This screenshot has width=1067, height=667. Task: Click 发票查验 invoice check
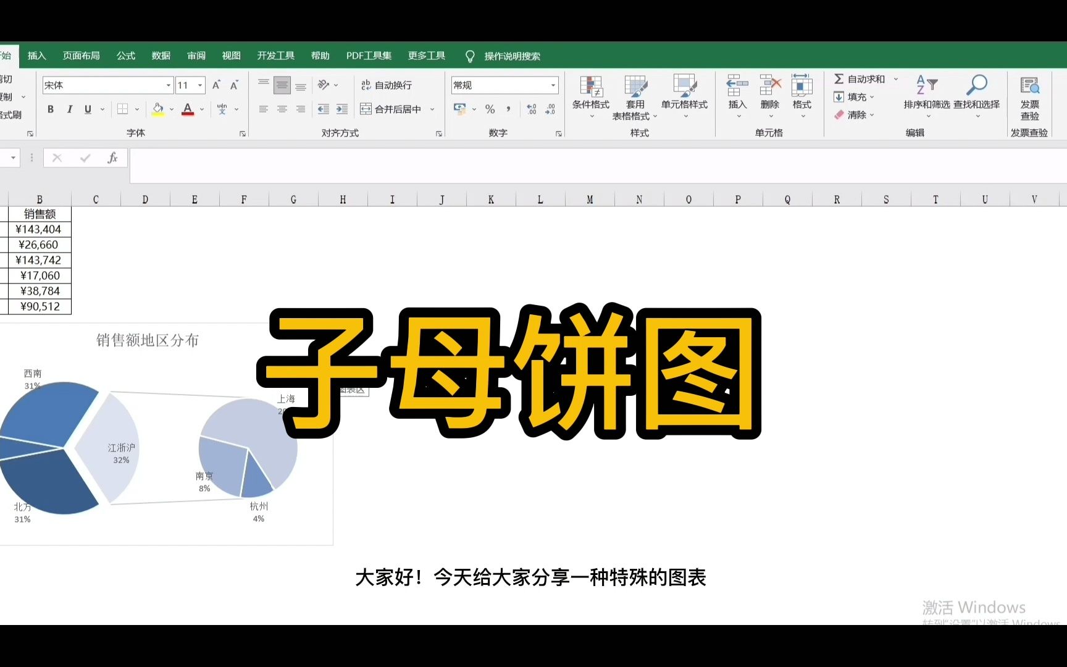[1029, 98]
